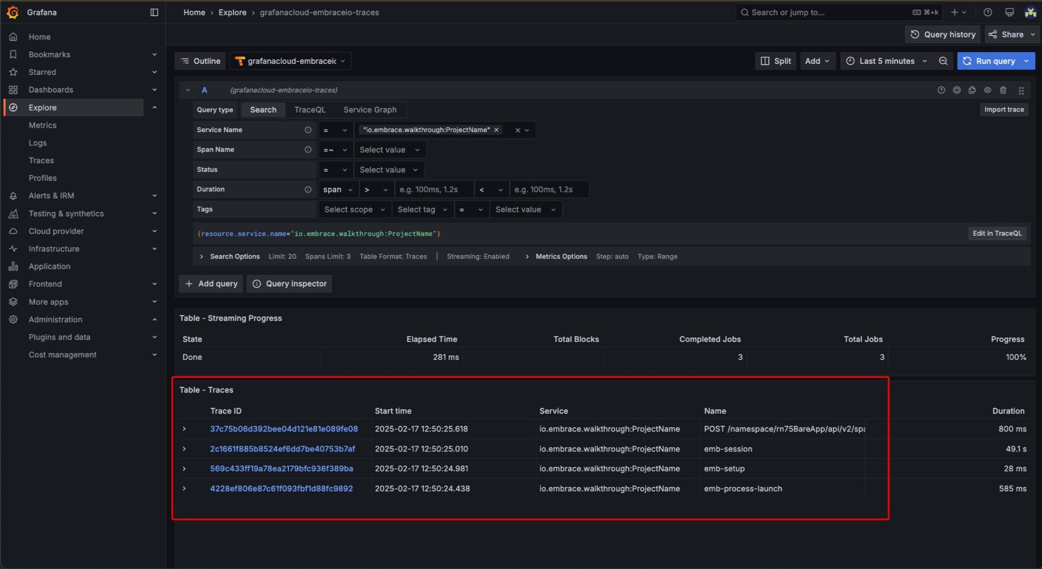
Task: Duplicate query A using copy icon
Action: (x=972, y=90)
